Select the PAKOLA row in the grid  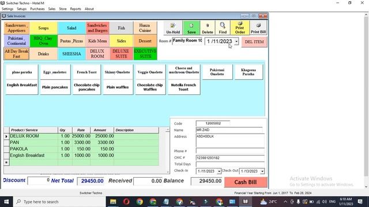pyautogui.click(x=81, y=149)
